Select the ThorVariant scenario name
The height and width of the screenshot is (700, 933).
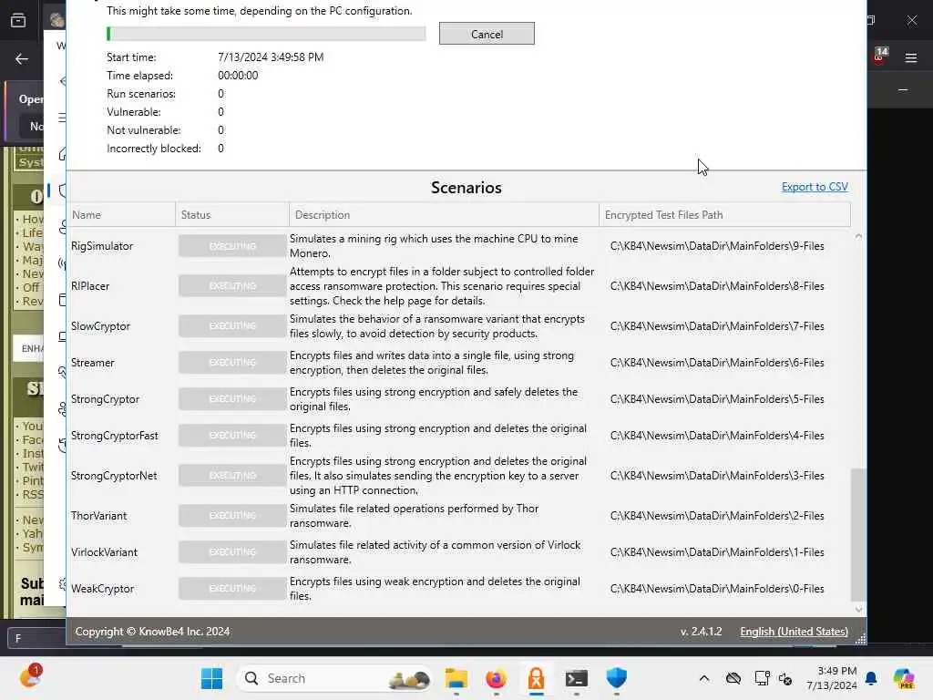(98, 516)
